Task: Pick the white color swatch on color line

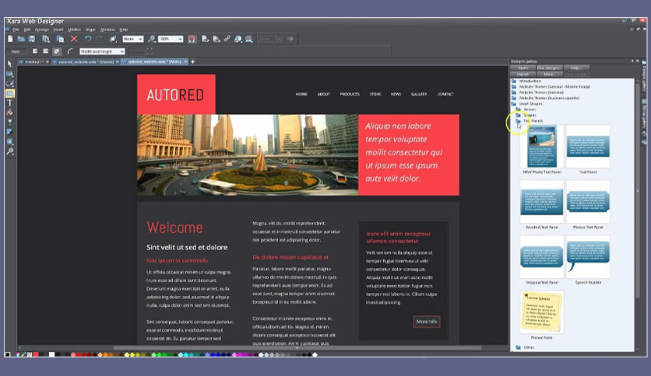Action: pyautogui.click(x=52, y=354)
